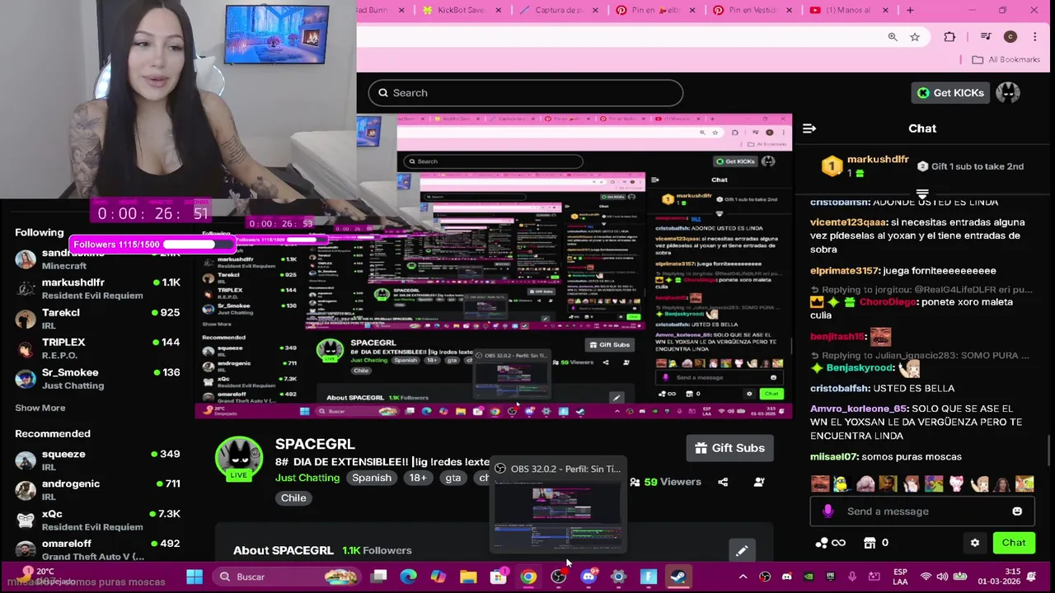Image resolution: width=1055 pixels, height=593 pixels.
Task: Open markushdlfr channel in Following sidebar
Action: click(97, 288)
